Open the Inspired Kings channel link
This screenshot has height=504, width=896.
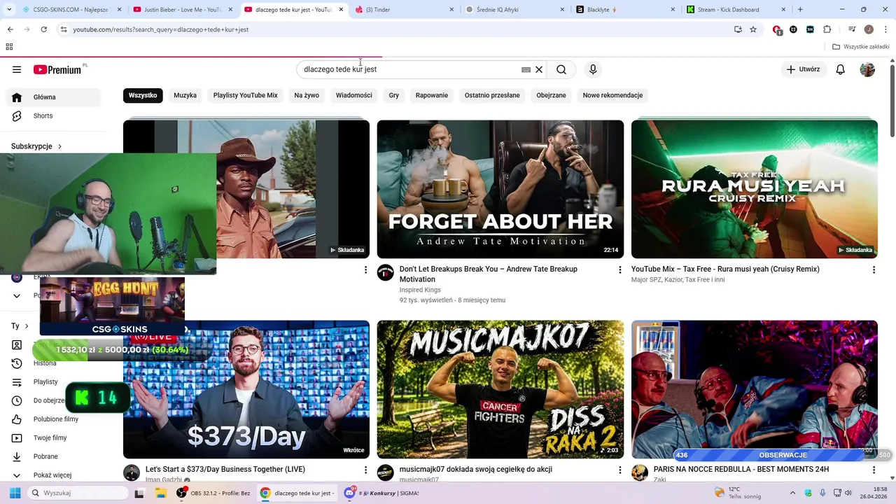420,290
